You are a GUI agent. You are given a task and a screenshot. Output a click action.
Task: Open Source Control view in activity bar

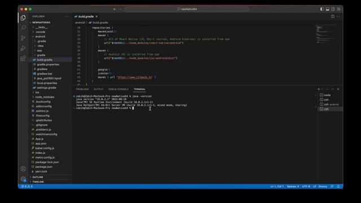point(23,38)
